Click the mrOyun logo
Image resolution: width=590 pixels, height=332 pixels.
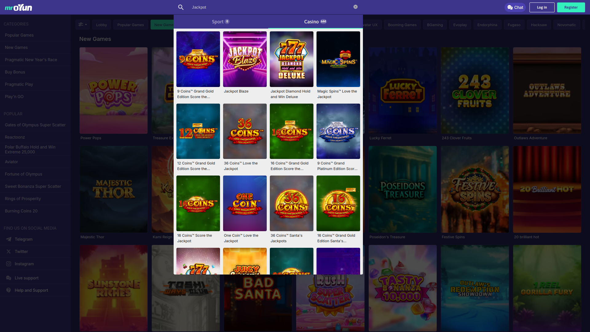18,7
